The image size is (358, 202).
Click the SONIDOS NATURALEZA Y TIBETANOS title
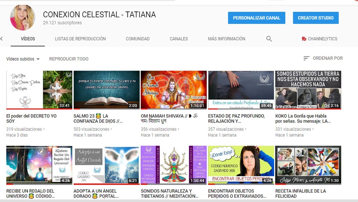(x=170, y=194)
